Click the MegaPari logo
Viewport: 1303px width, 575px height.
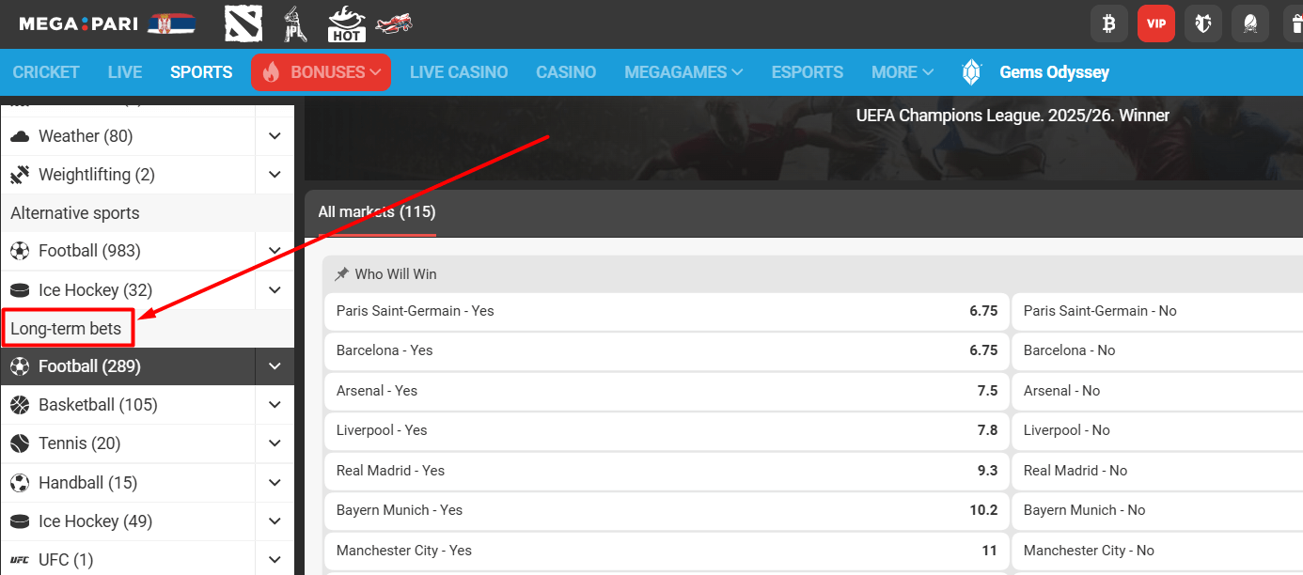[79, 24]
